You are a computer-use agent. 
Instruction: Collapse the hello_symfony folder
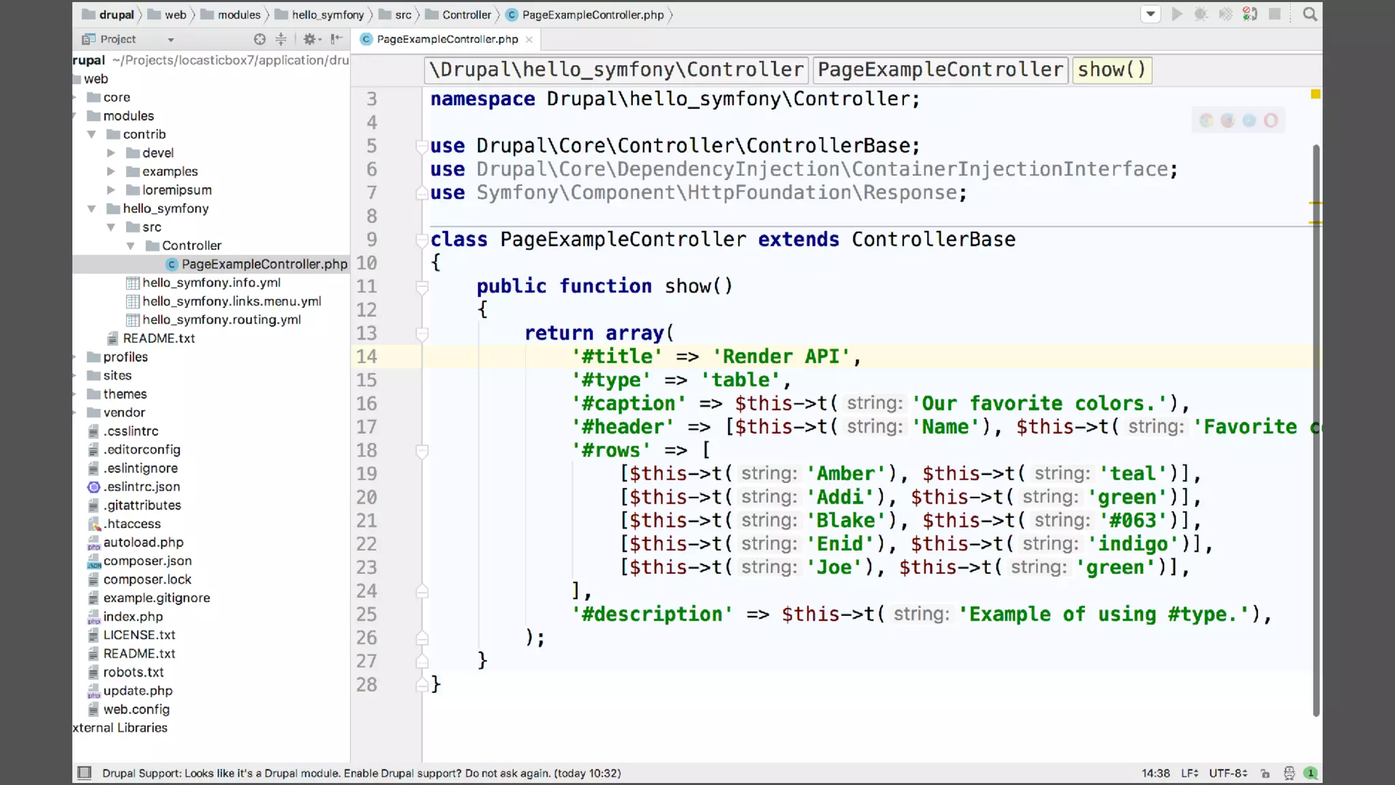92,209
